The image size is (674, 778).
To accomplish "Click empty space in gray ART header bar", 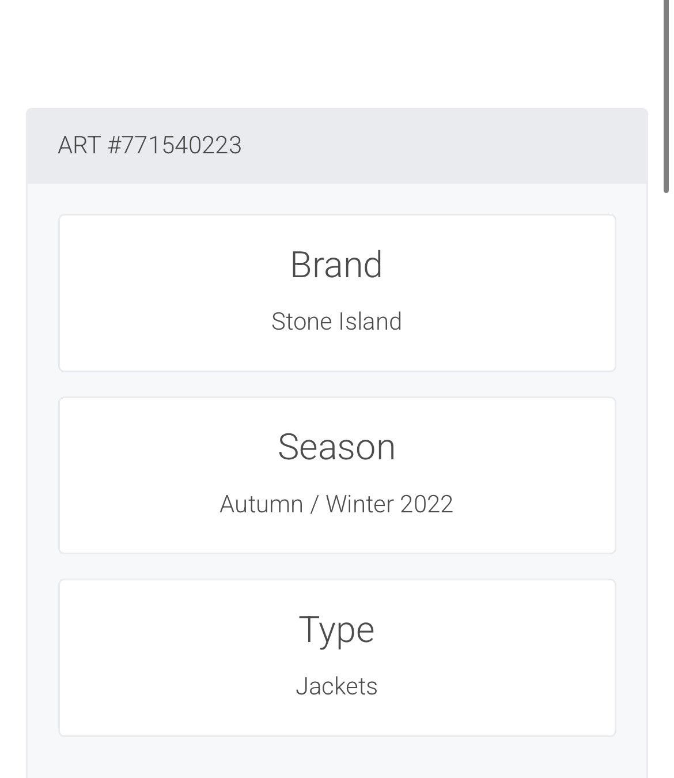I will [444, 145].
